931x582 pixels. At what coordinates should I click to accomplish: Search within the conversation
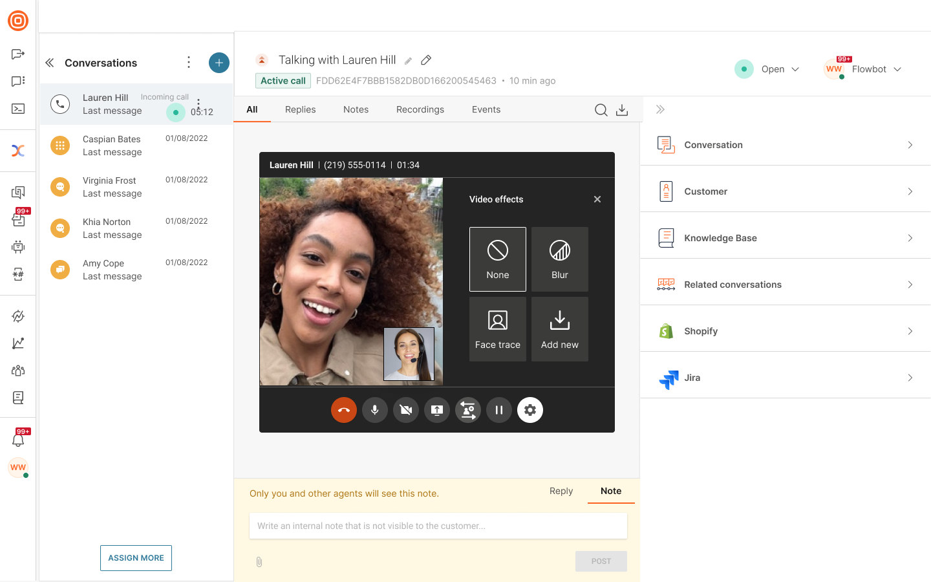pyautogui.click(x=601, y=110)
